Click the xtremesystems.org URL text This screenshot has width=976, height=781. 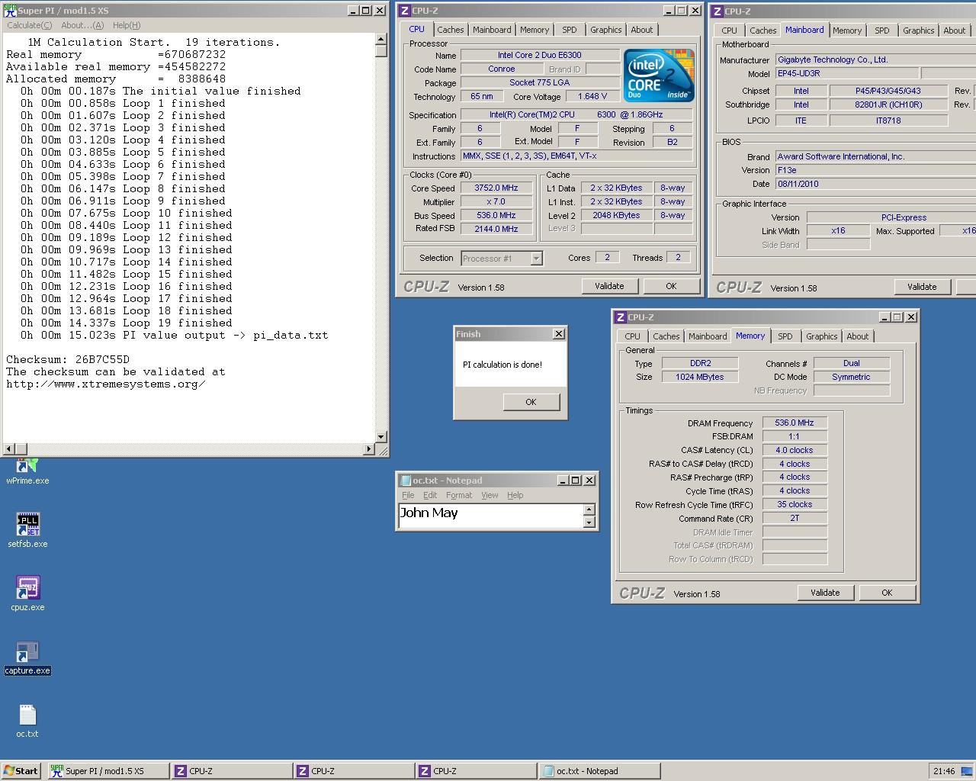click(106, 384)
